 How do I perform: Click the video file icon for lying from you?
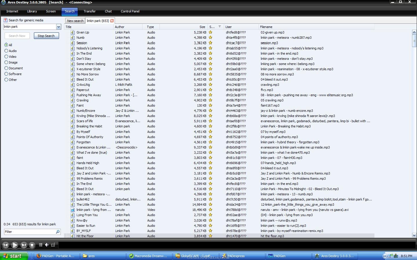click(x=73, y=210)
